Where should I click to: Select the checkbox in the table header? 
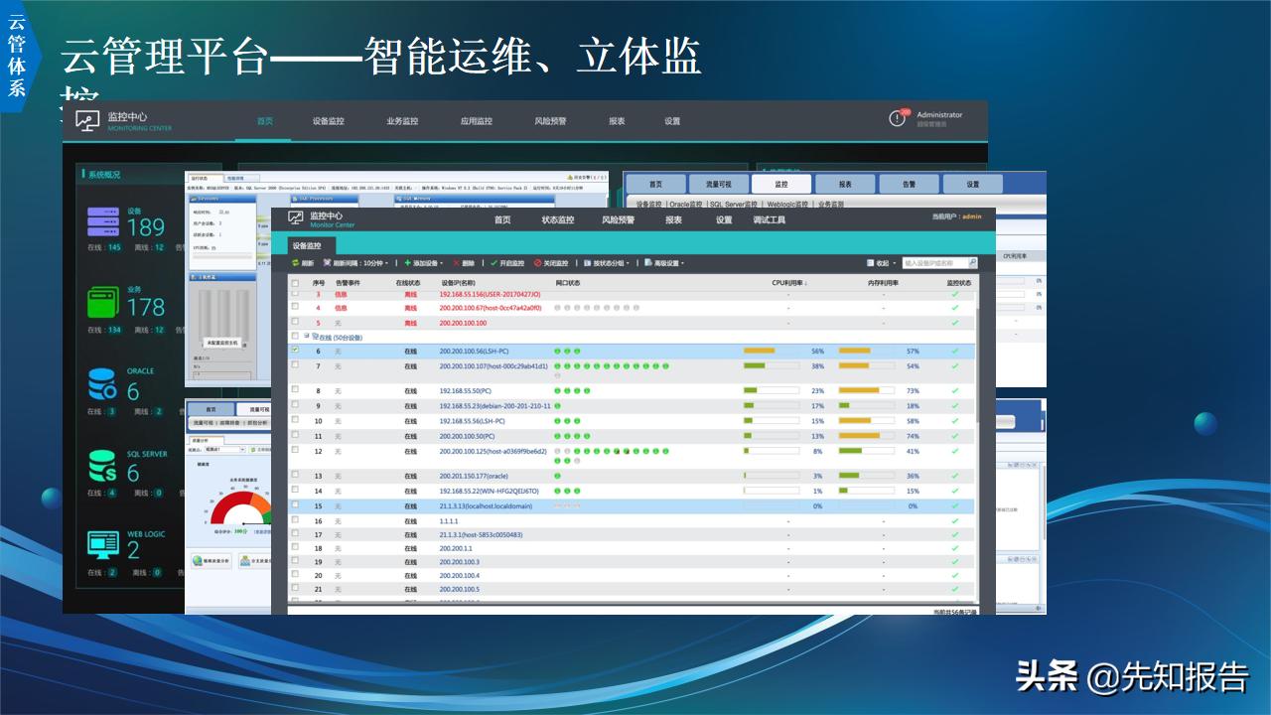click(x=294, y=281)
